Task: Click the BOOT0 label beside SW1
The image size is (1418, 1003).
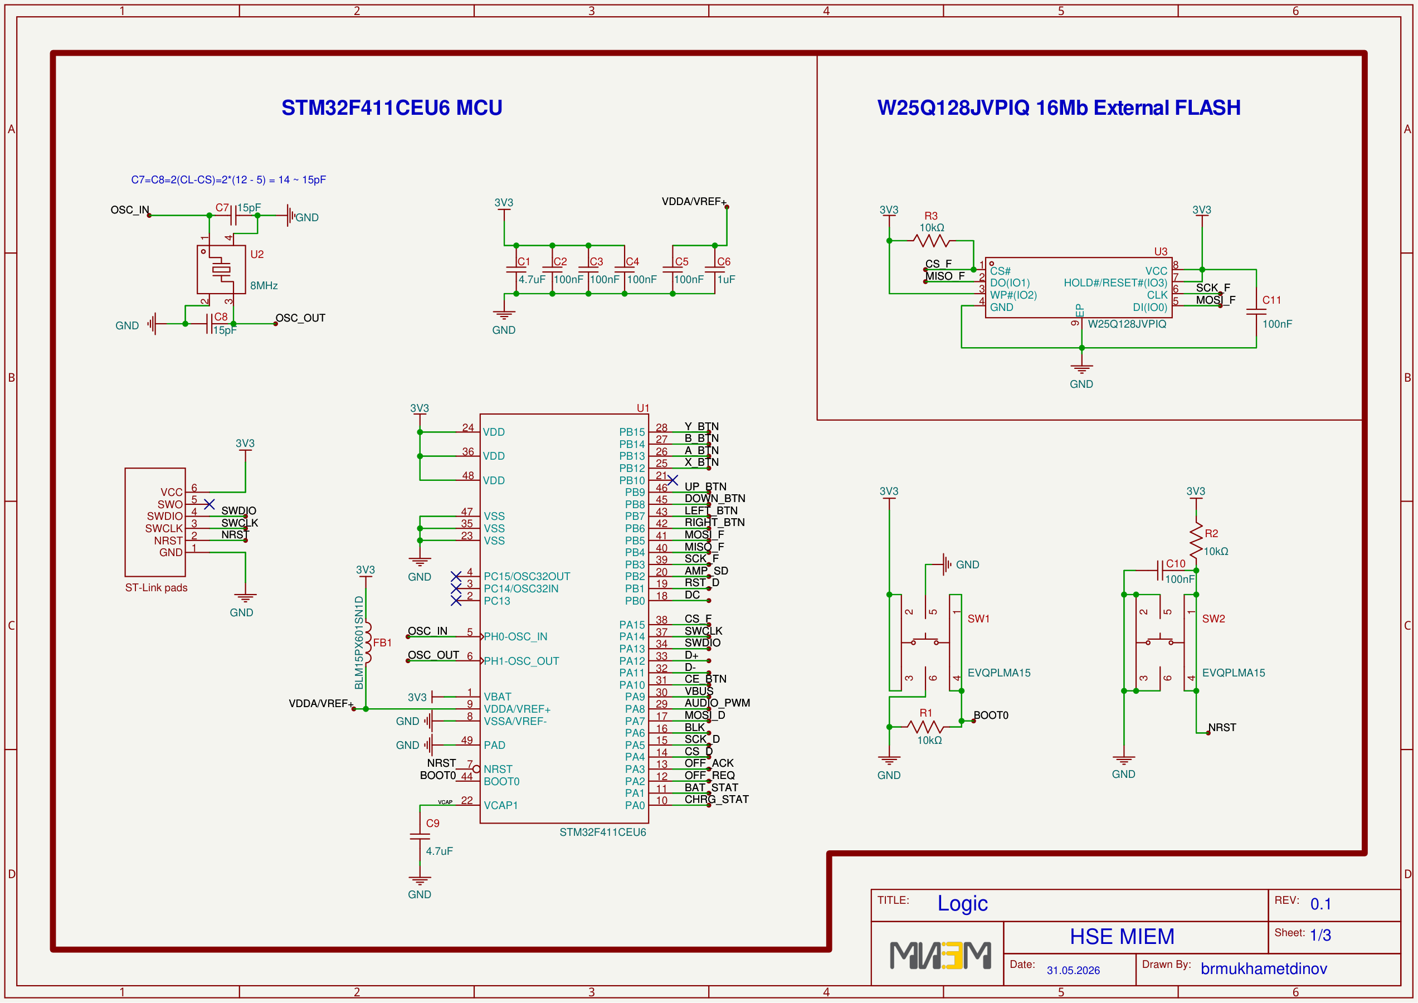Action: [991, 715]
